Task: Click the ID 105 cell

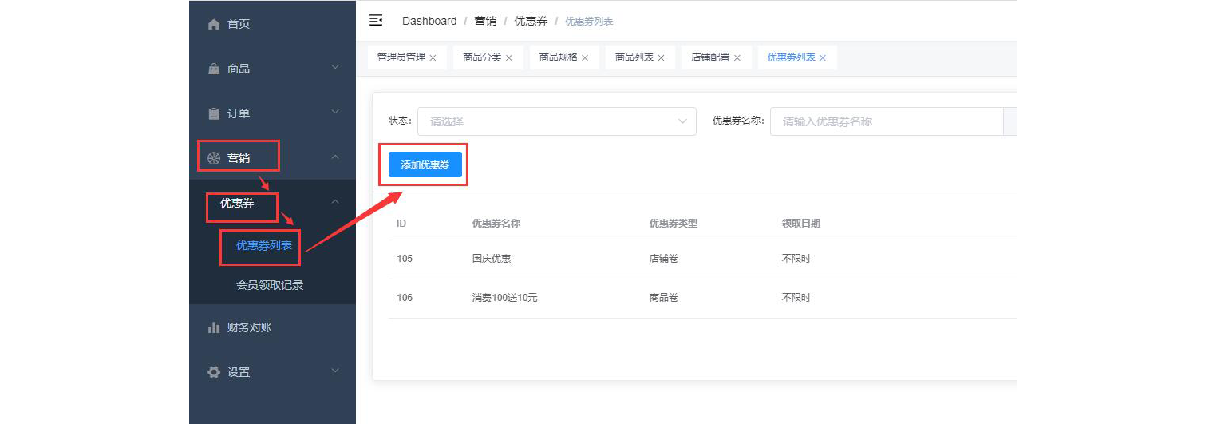Action: click(405, 259)
